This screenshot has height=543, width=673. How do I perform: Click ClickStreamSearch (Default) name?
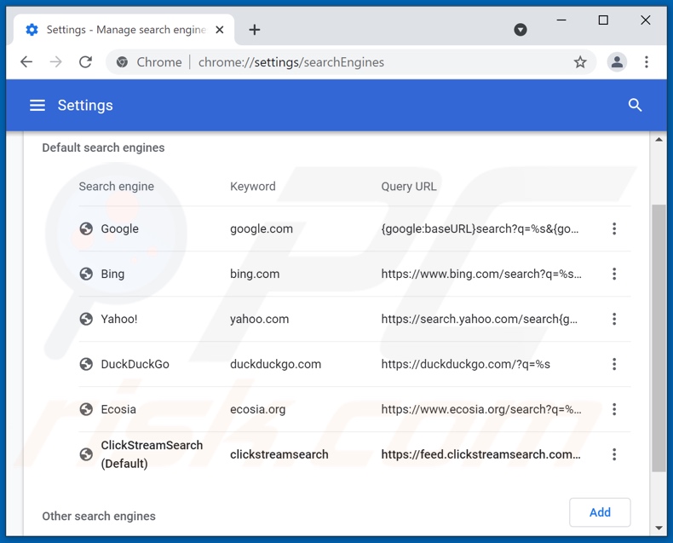(x=152, y=454)
